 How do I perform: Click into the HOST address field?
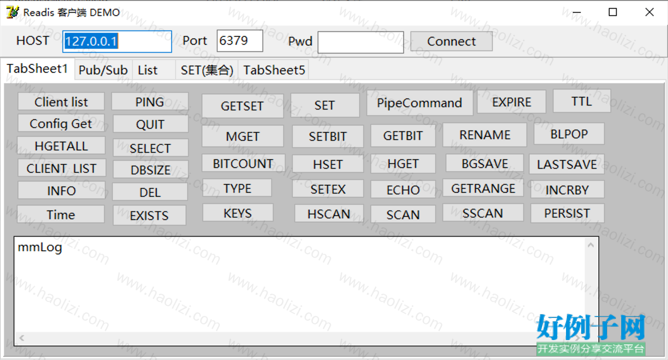click(x=117, y=41)
